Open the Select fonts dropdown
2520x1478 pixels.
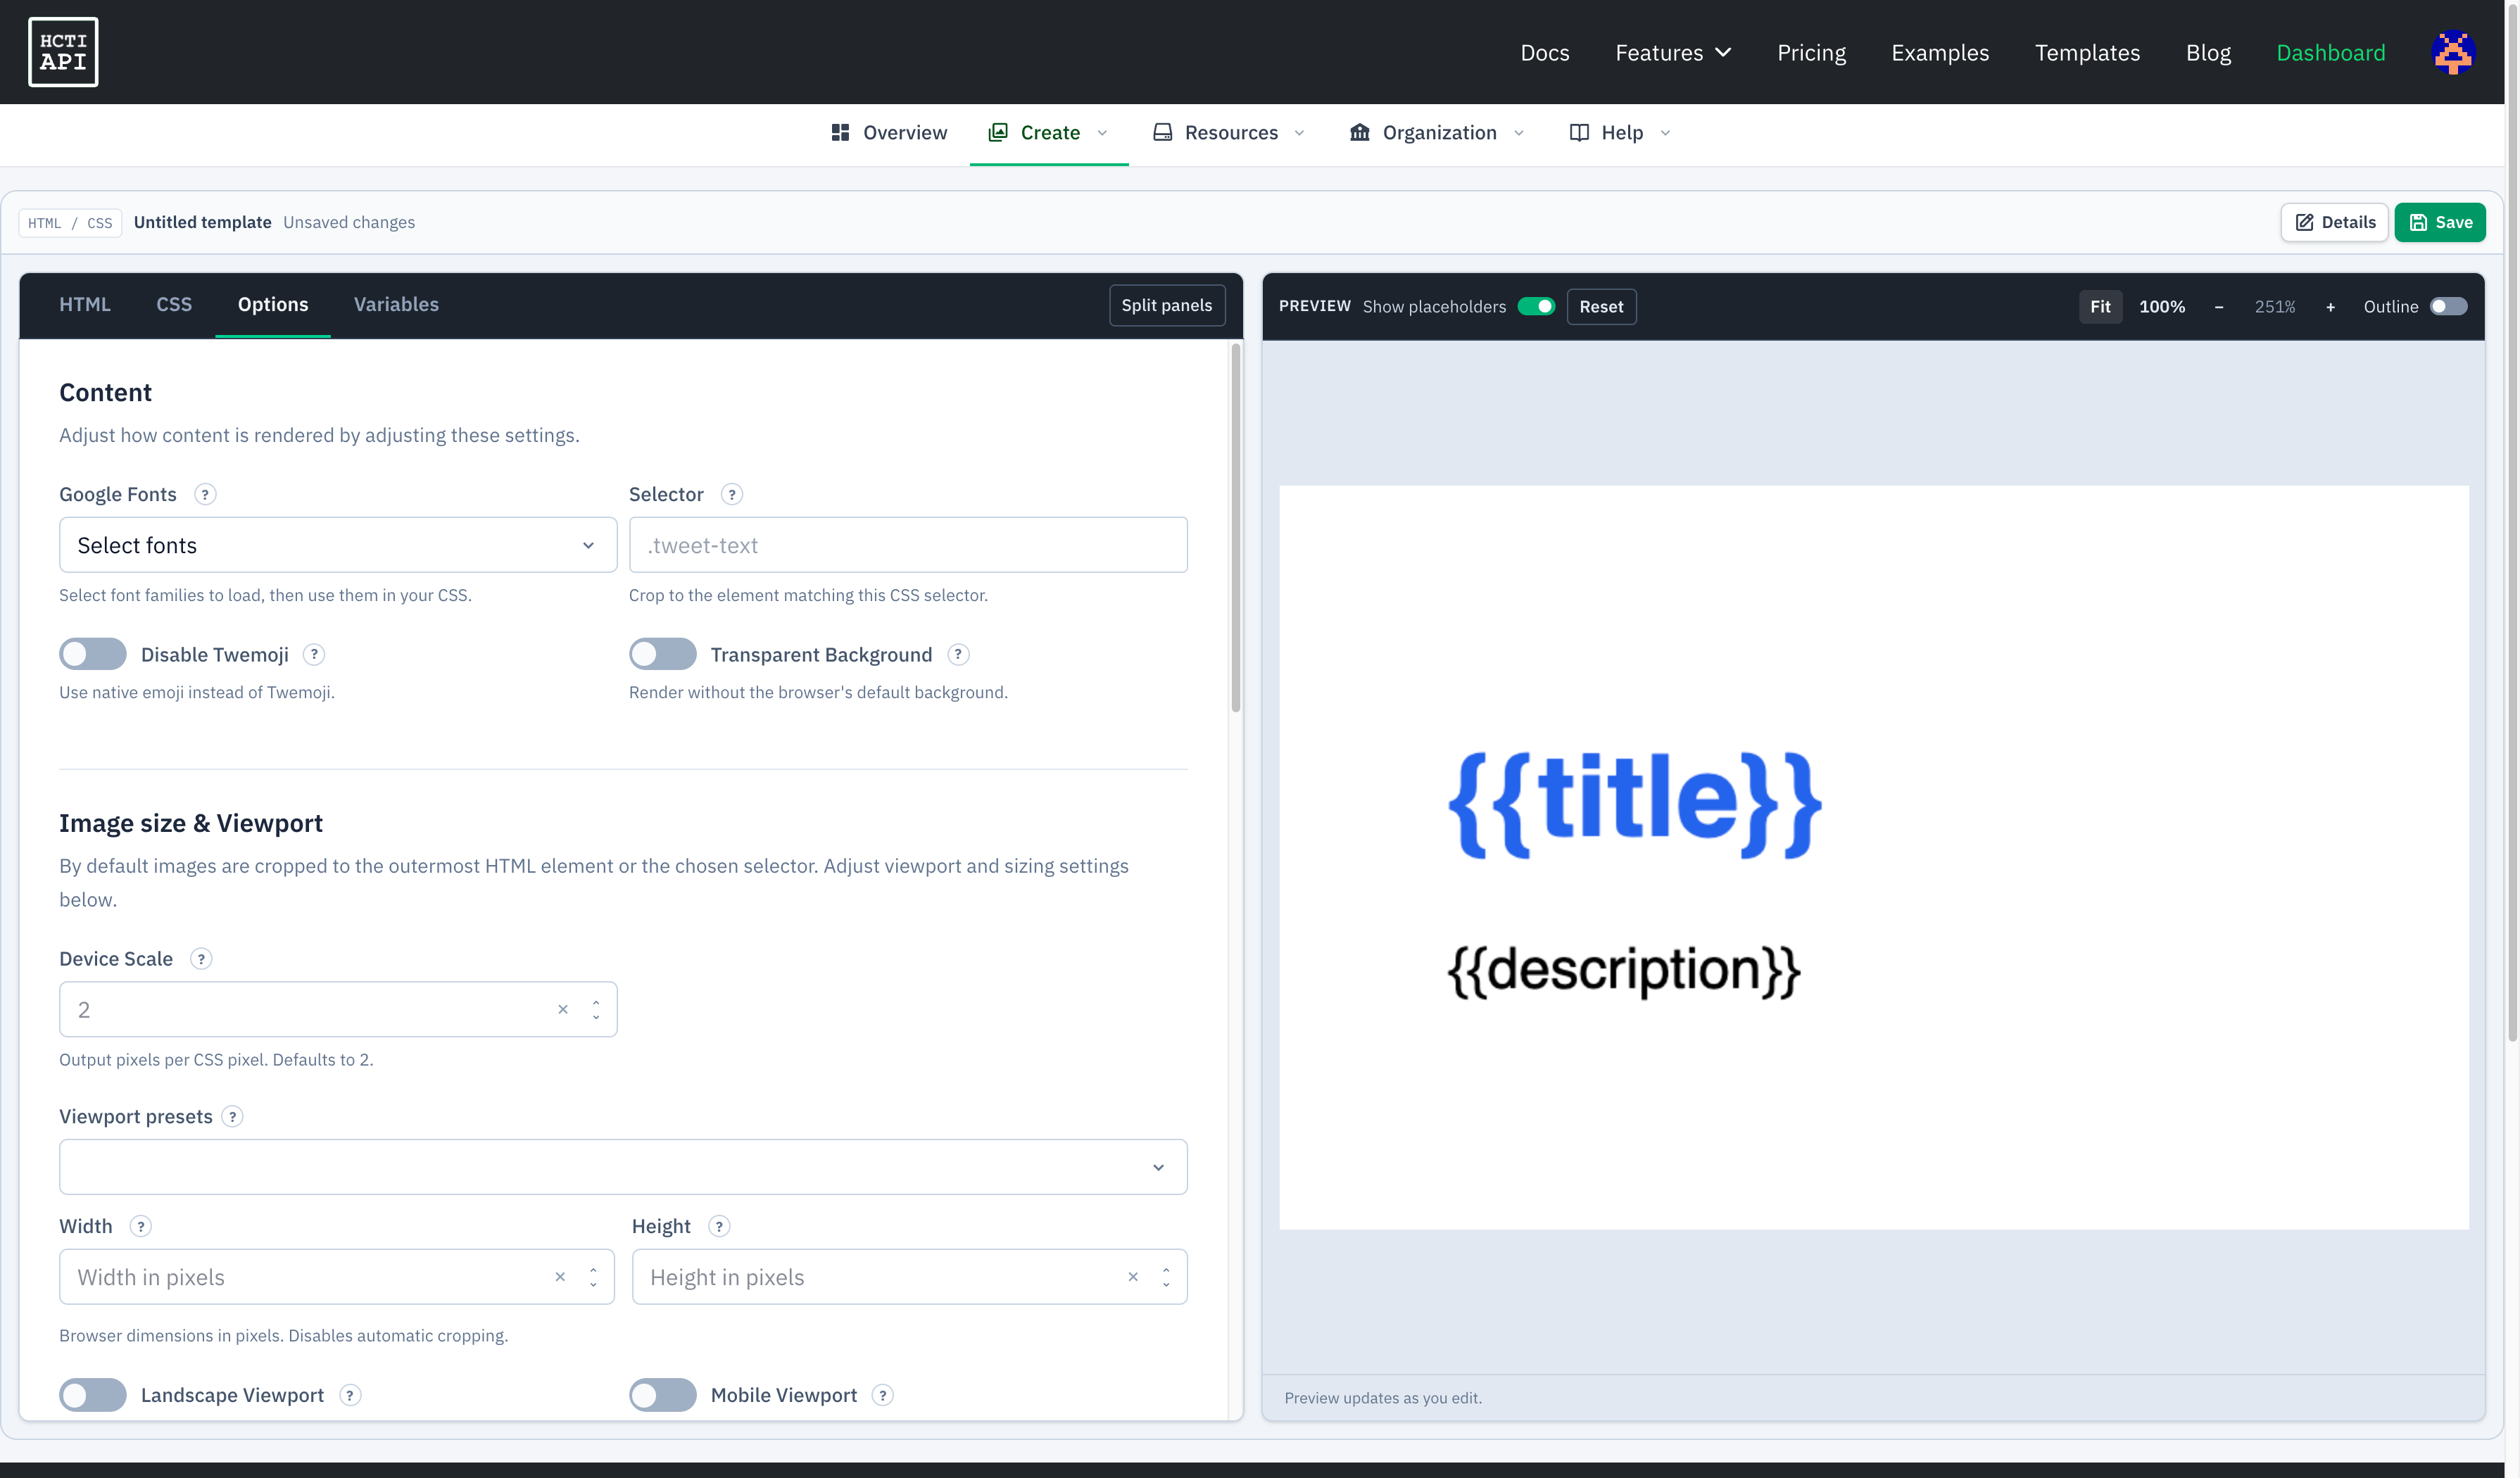(338, 545)
